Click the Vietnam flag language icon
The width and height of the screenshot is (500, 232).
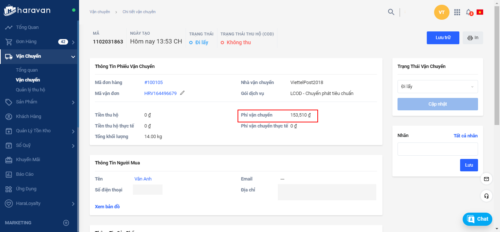pyautogui.click(x=480, y=12)
